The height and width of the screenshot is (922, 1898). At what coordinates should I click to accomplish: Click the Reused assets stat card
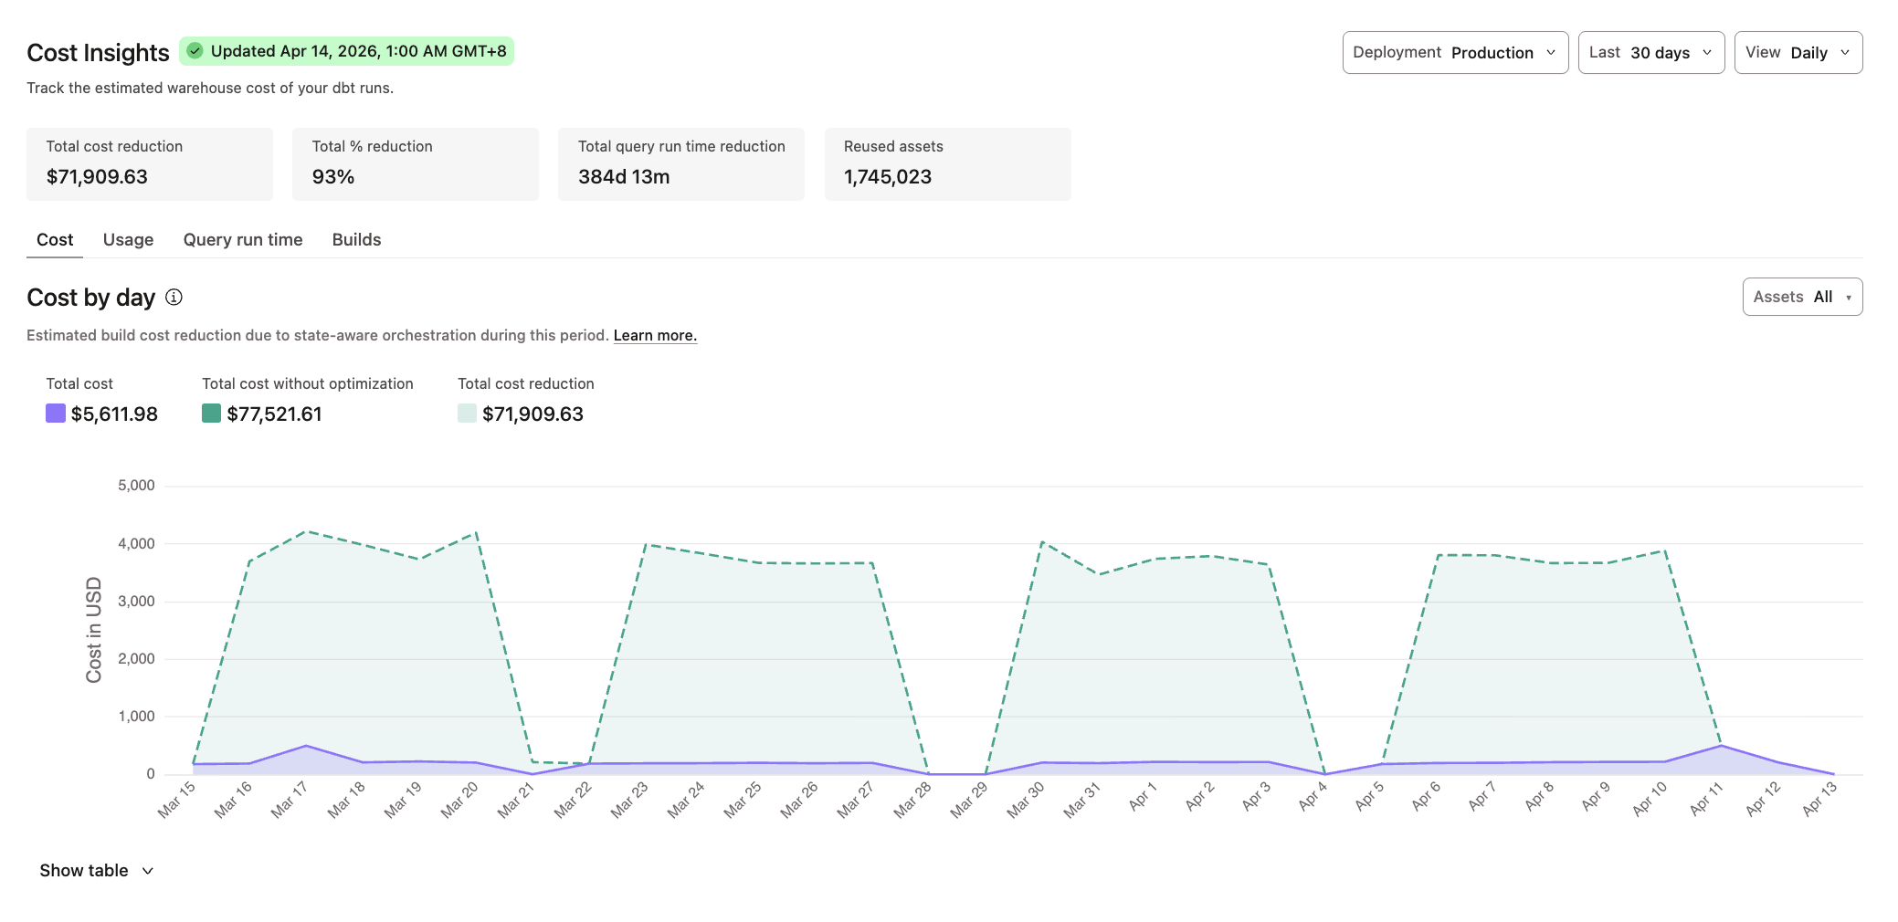tap(947, 163)
